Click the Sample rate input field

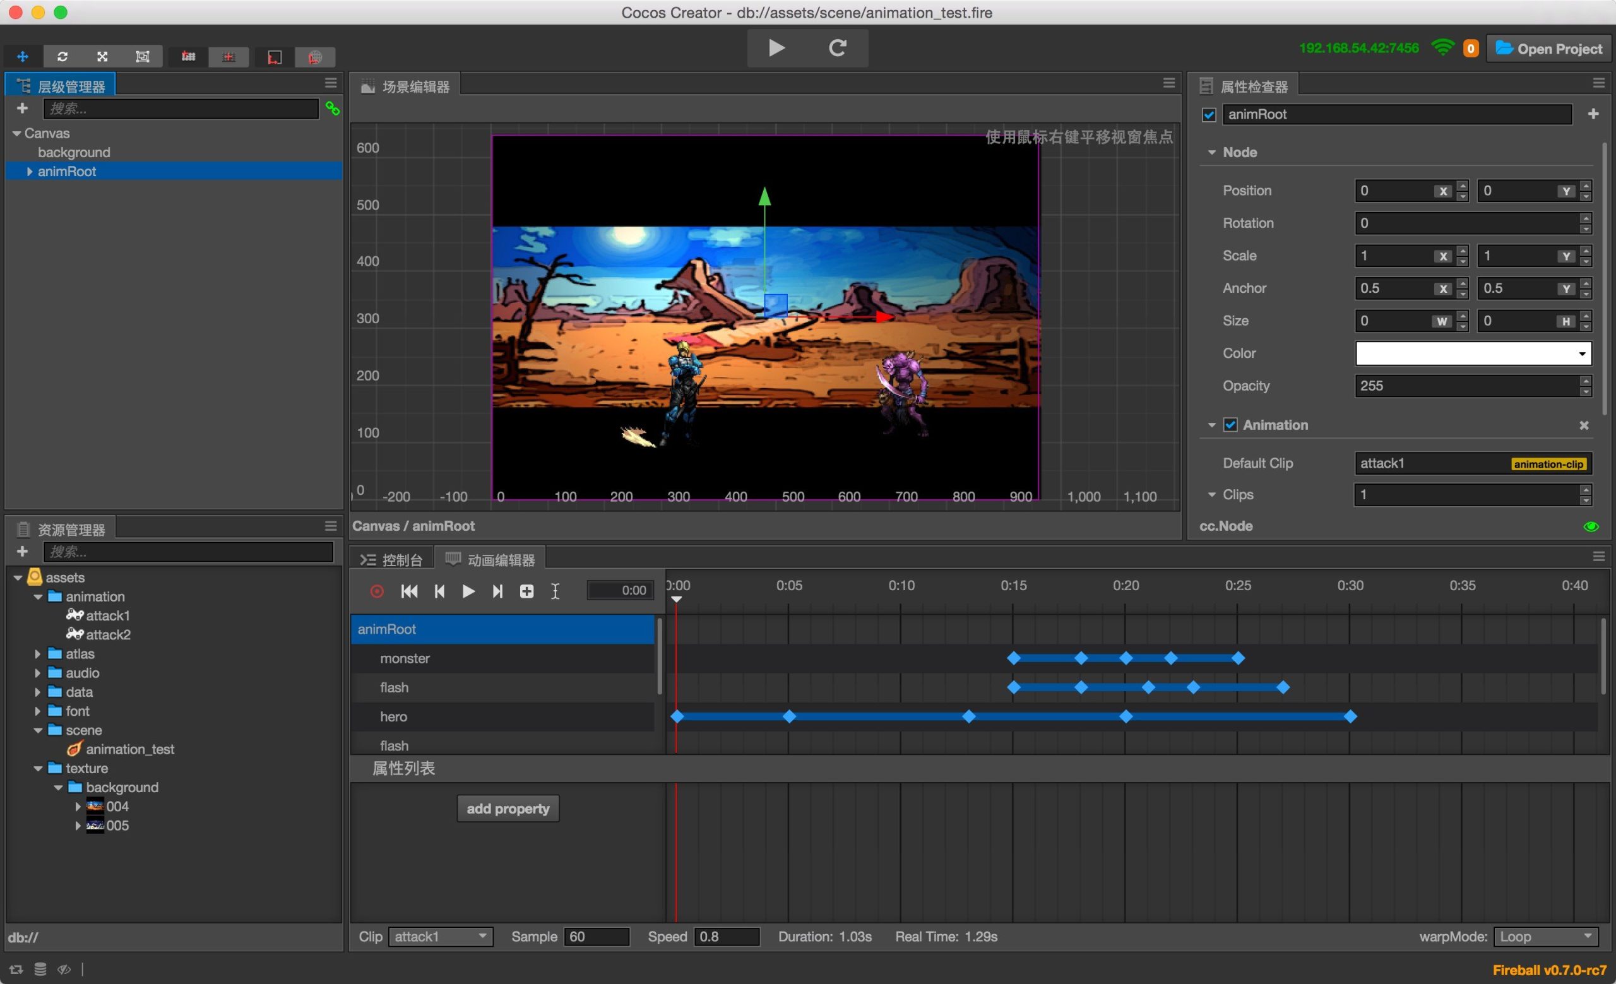point(596,936)
